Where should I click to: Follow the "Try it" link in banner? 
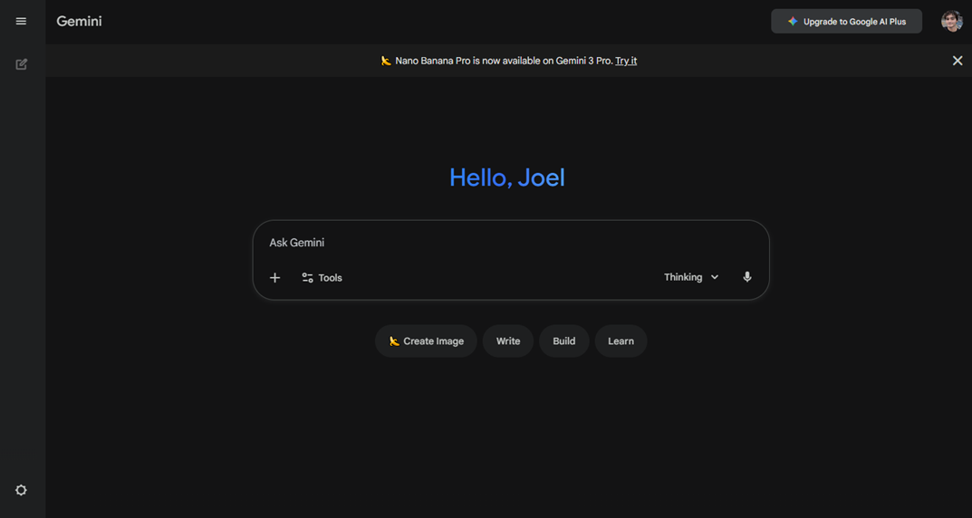coord(626,61)
